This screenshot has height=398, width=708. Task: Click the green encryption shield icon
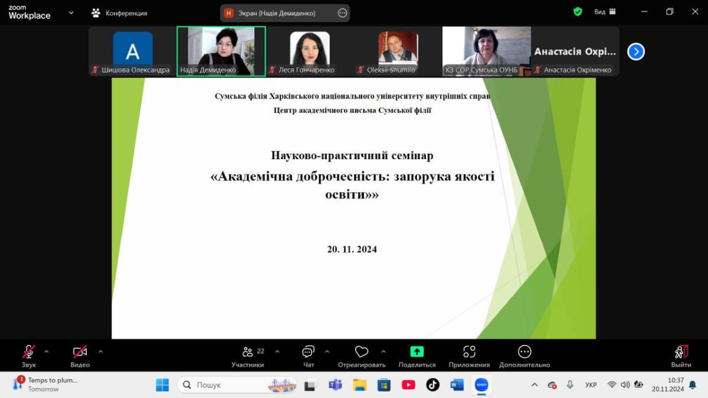[x=578, y=12]
